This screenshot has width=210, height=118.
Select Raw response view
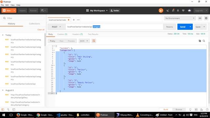click(61, 41)
